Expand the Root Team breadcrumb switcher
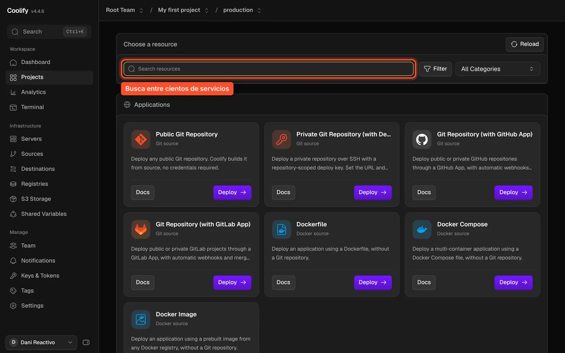The image size is (565, 353). tap(141, 11)
